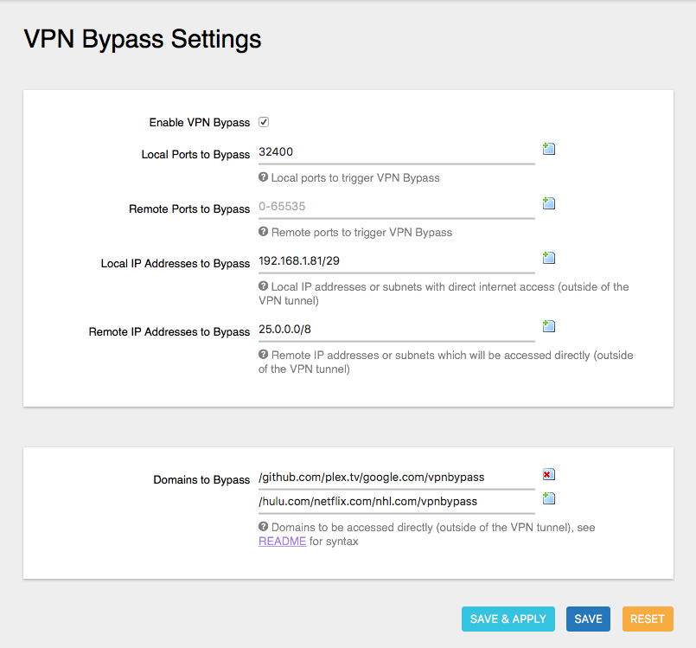Viewport: 696px width, 648px height.
Task: Click the empty Remote Ports to Bypass field
Action: click(x=396, y=207)
